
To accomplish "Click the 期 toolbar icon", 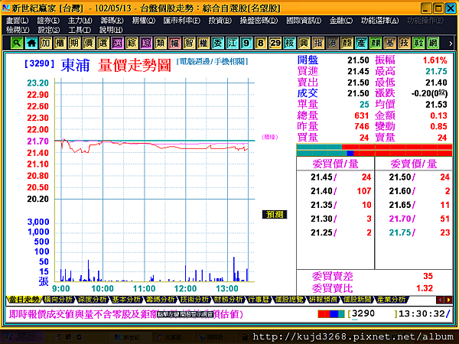I will [74, 43].
